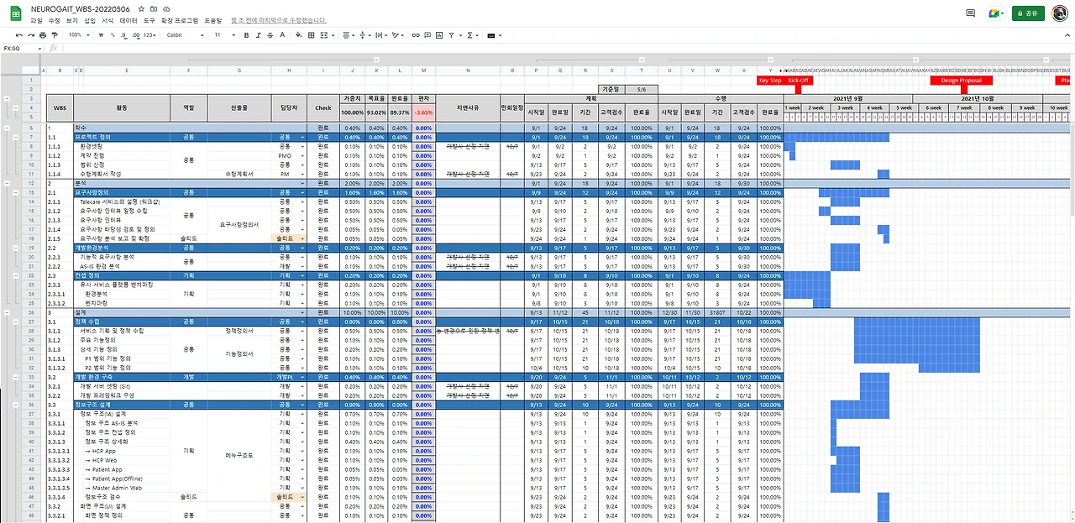Click the green 공유 share button
This screenshot has width=1075, height=523.
(1029, 13)
